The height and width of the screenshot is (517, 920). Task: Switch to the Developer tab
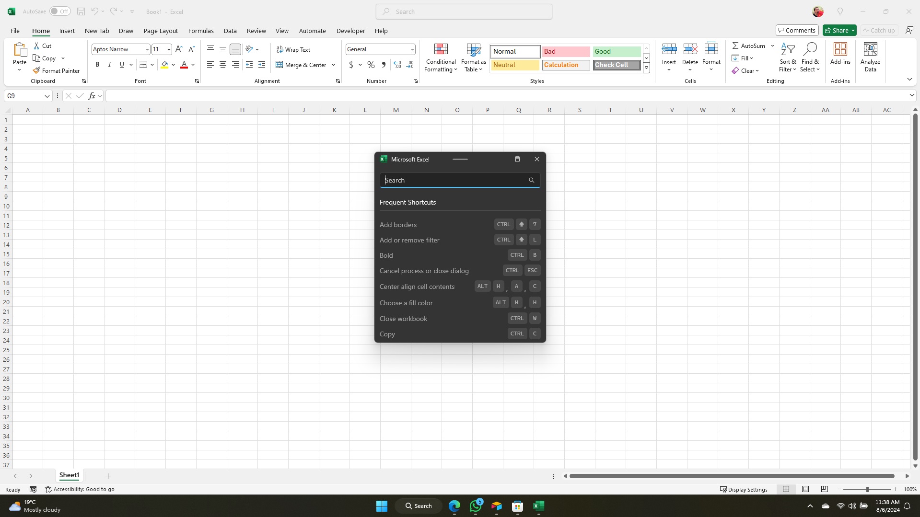[x=350, y=31]
